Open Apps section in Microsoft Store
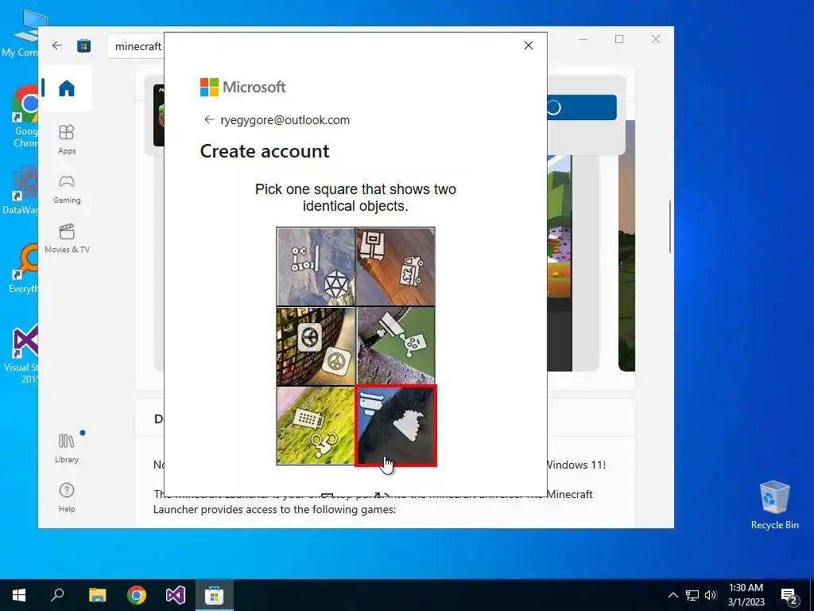 point(67,139)
